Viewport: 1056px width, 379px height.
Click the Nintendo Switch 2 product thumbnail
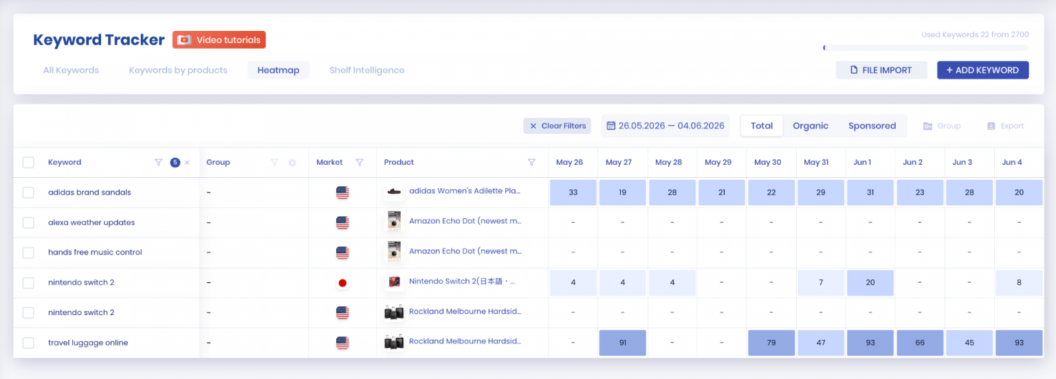click(x=394, y=282)
